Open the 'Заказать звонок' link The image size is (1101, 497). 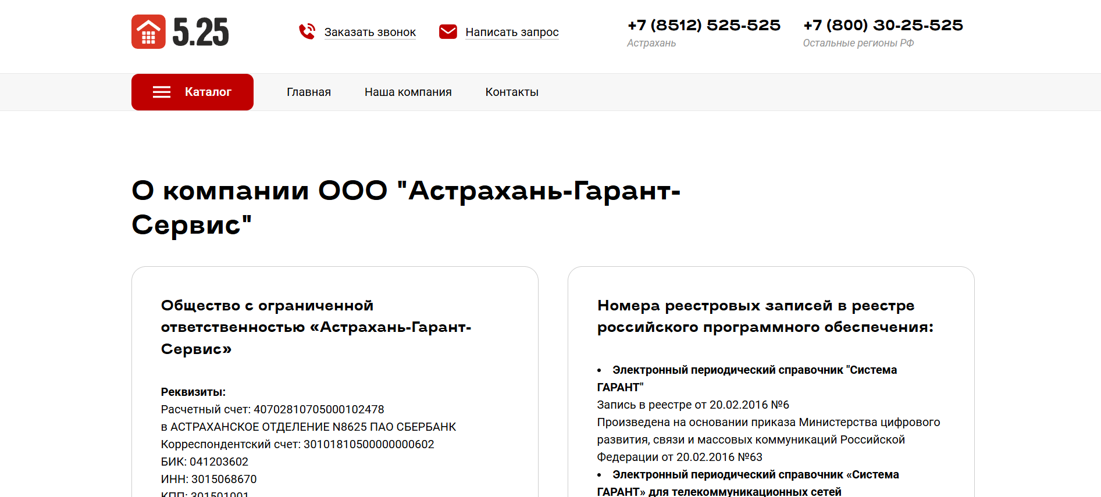[370, 33]
